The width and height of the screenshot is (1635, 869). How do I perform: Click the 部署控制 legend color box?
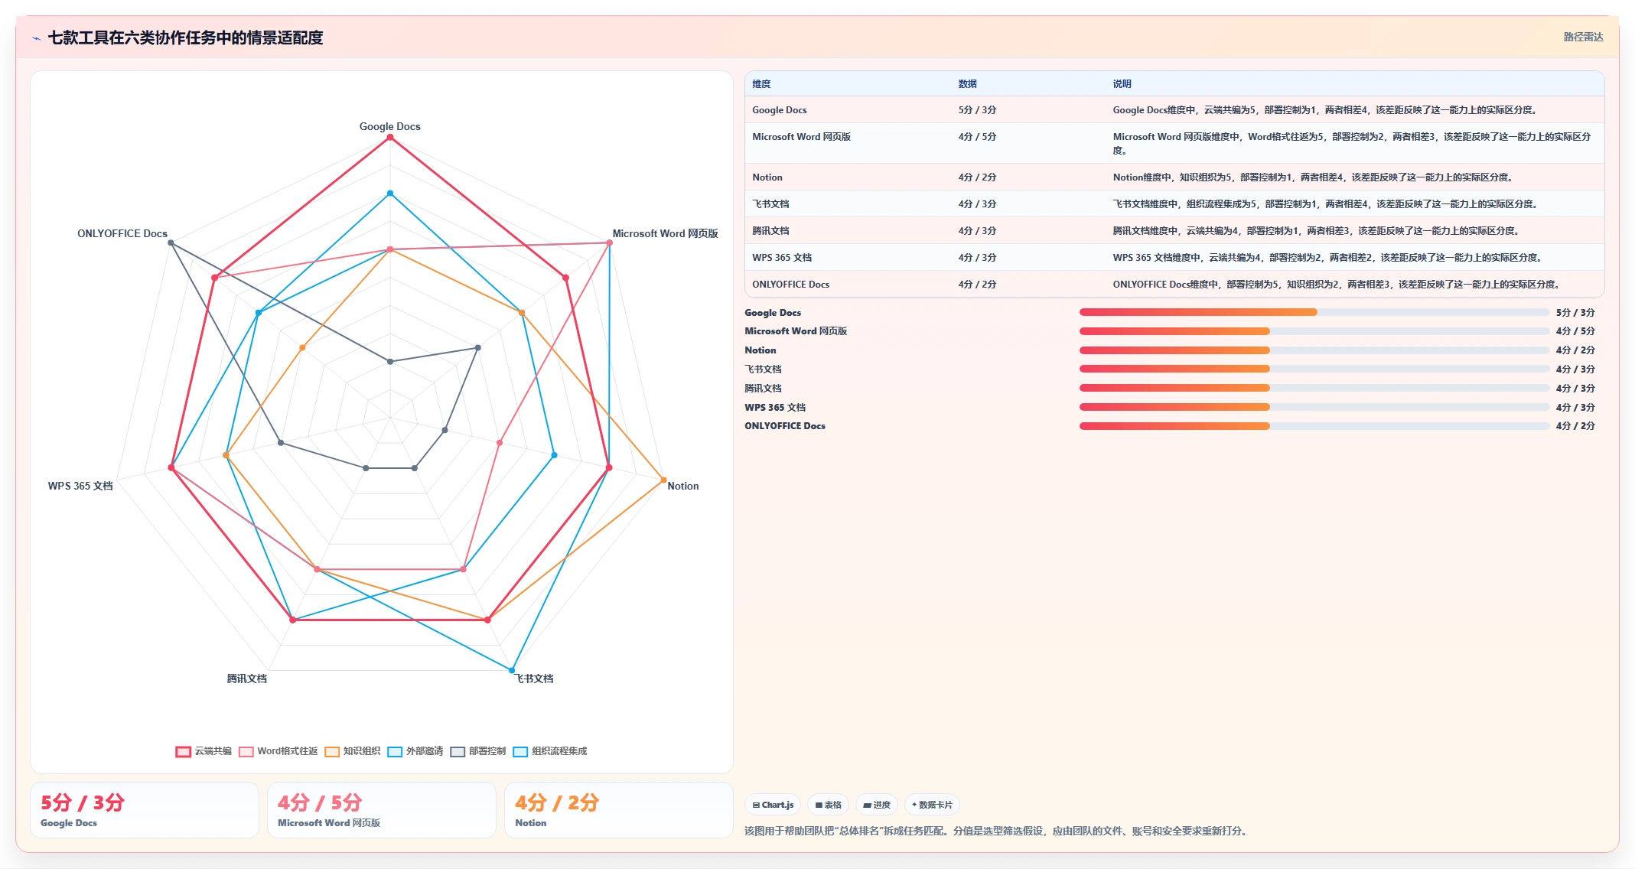pos(458,751)
